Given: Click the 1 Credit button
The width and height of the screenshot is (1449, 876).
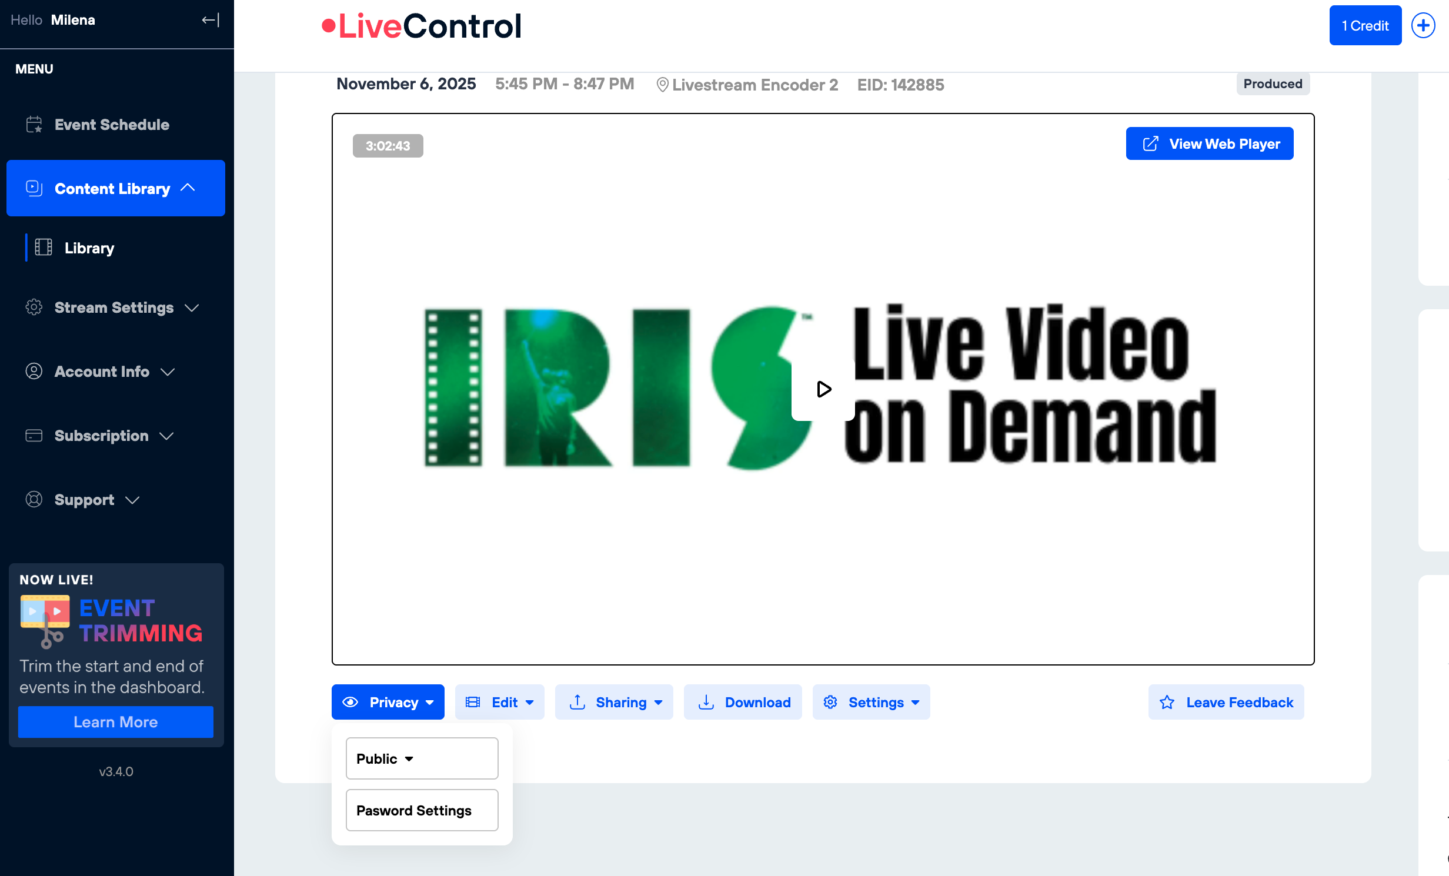Looking at the screenshot, I should [1365, 26].
